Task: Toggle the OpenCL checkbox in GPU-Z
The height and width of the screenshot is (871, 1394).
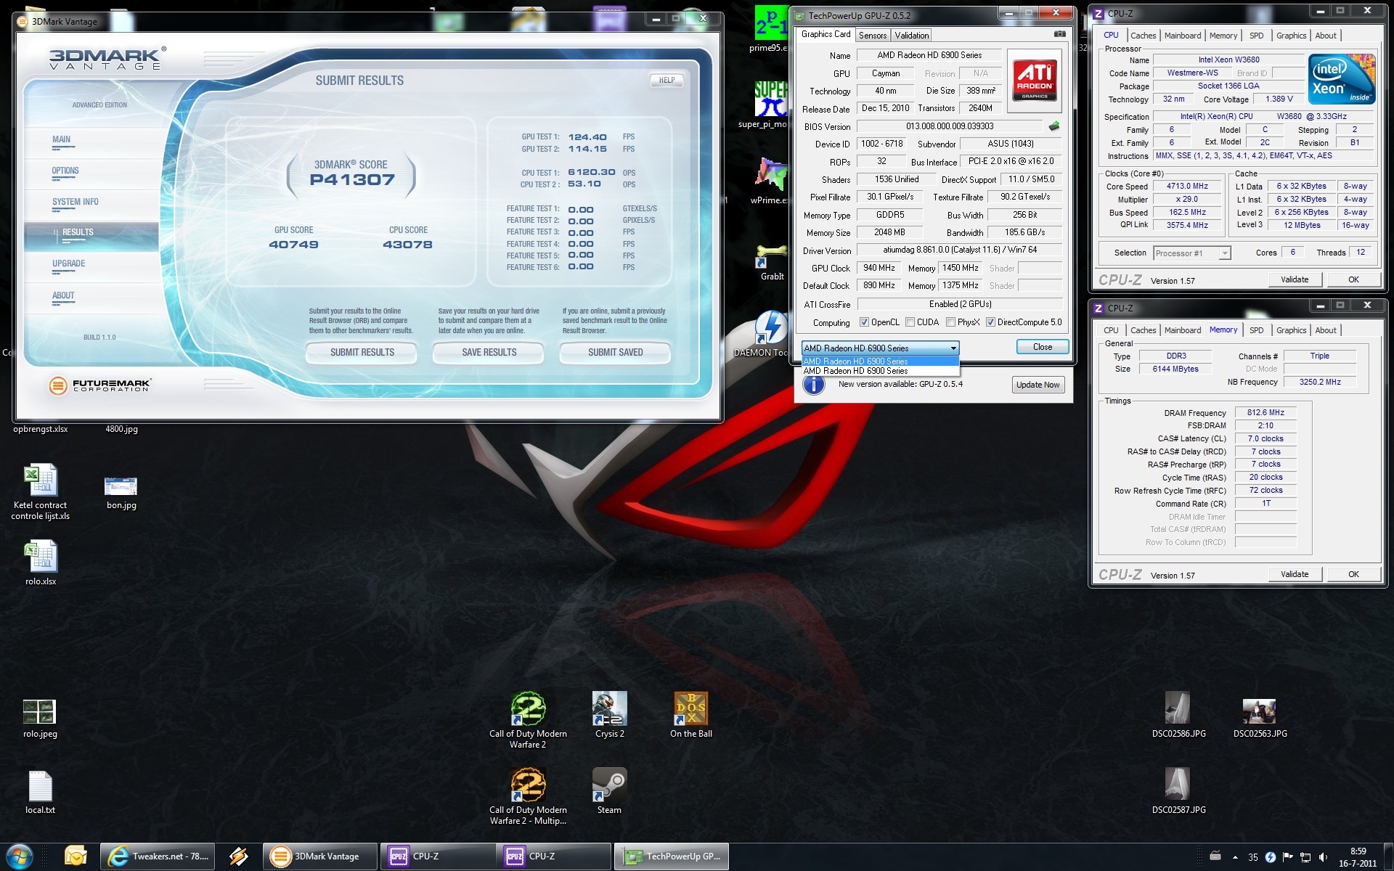Action: pos(864,322)
